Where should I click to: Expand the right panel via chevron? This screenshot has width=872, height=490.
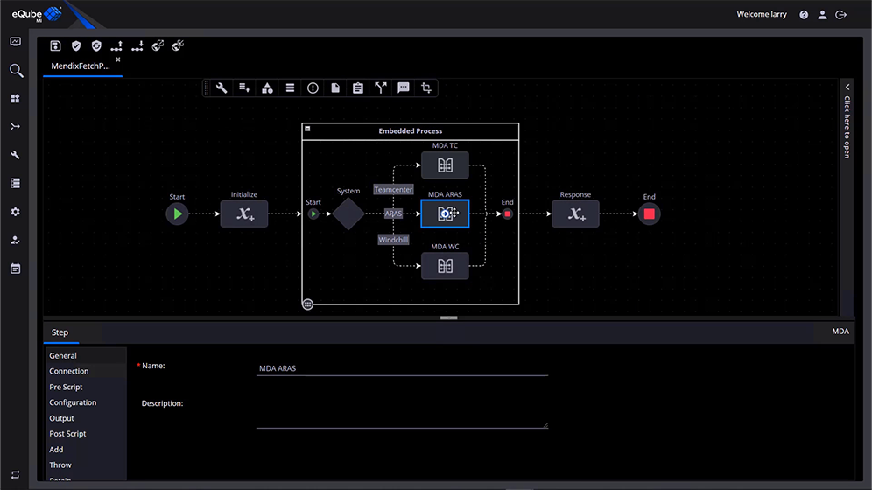847,87
